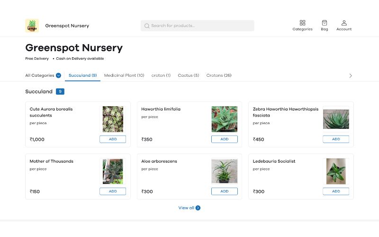Click the ₹1,000 price

[37, 139]
